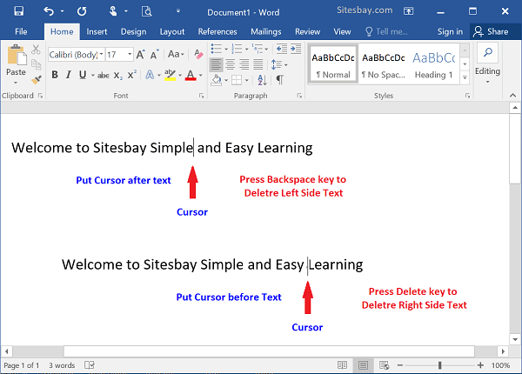Image resolution: width=522 pixels, height=374 pixels.
Task: Switch to the Layout tab
Action: 171,31
